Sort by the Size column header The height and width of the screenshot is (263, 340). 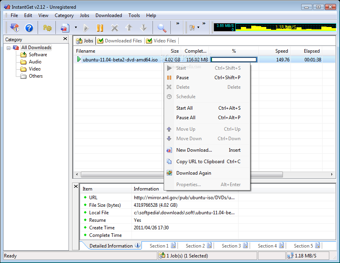(x=171, y=51)
